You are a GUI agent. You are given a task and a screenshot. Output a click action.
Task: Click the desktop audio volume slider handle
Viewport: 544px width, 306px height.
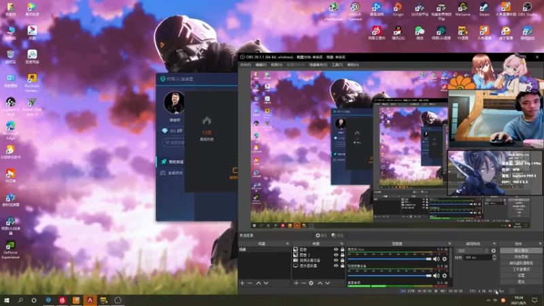click(429, 276)
